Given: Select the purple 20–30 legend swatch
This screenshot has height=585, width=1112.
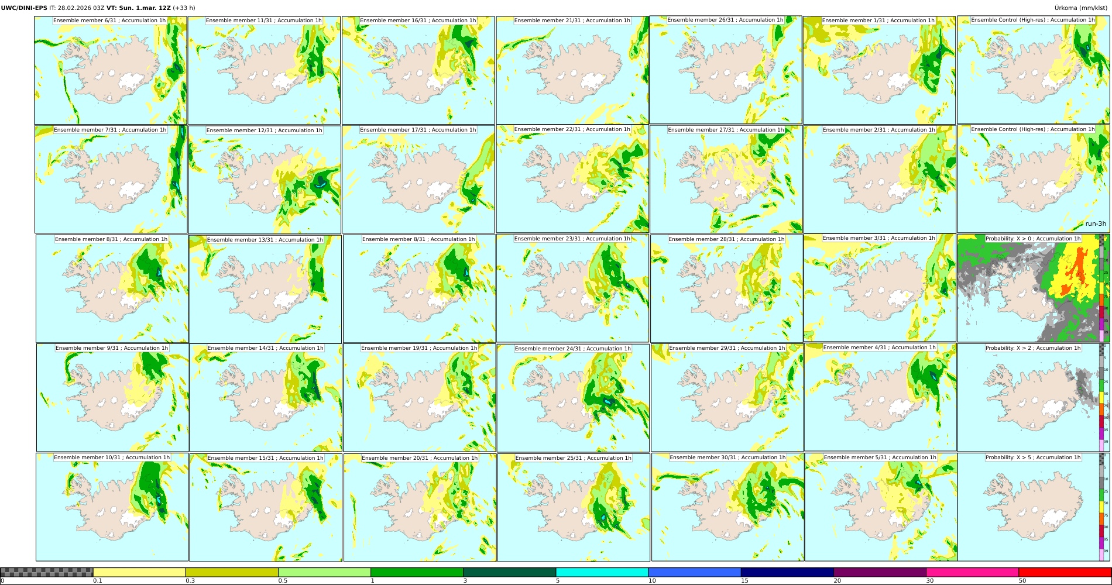Looking at the screenshot, I should [x=880, y=572].
